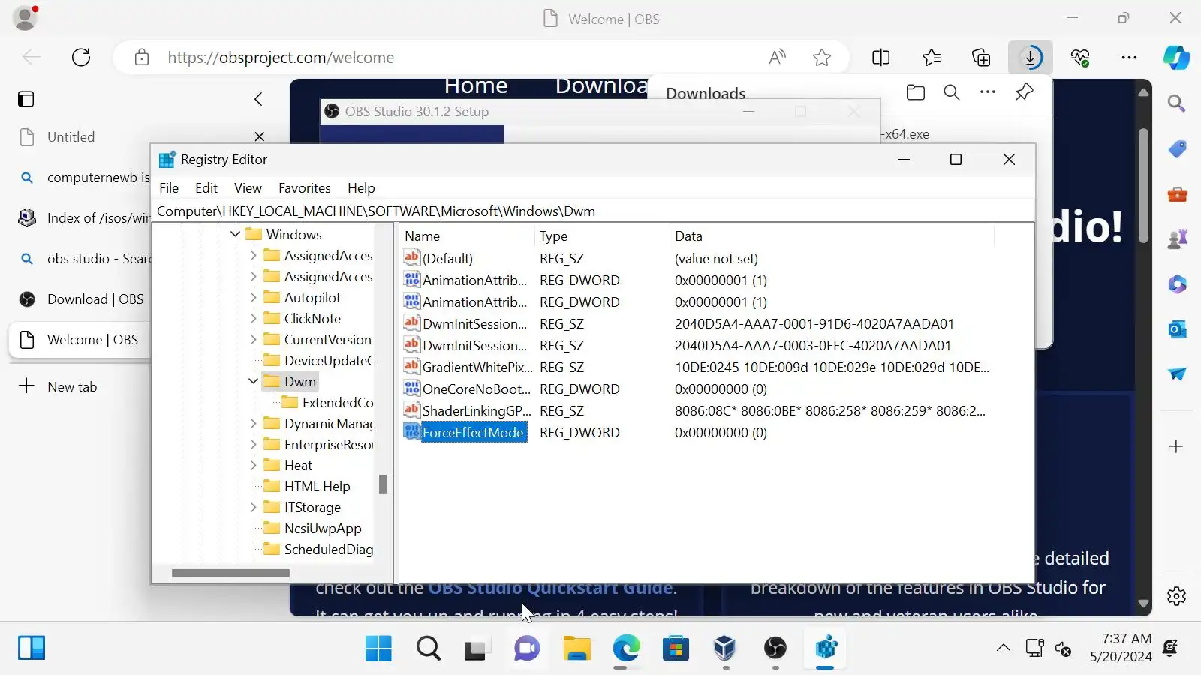Select the ExtendedCo subkey under Dwm
1201x675 pixels.
pos(337,403)
